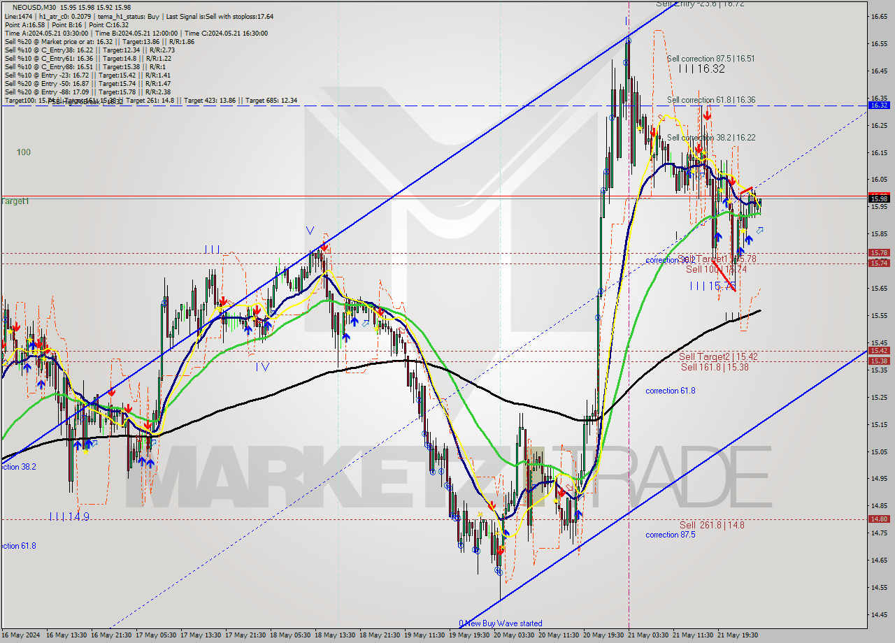The image size is (895, 643).
Task: Click the green '100' level label
Action: click(x=24, y=152)
